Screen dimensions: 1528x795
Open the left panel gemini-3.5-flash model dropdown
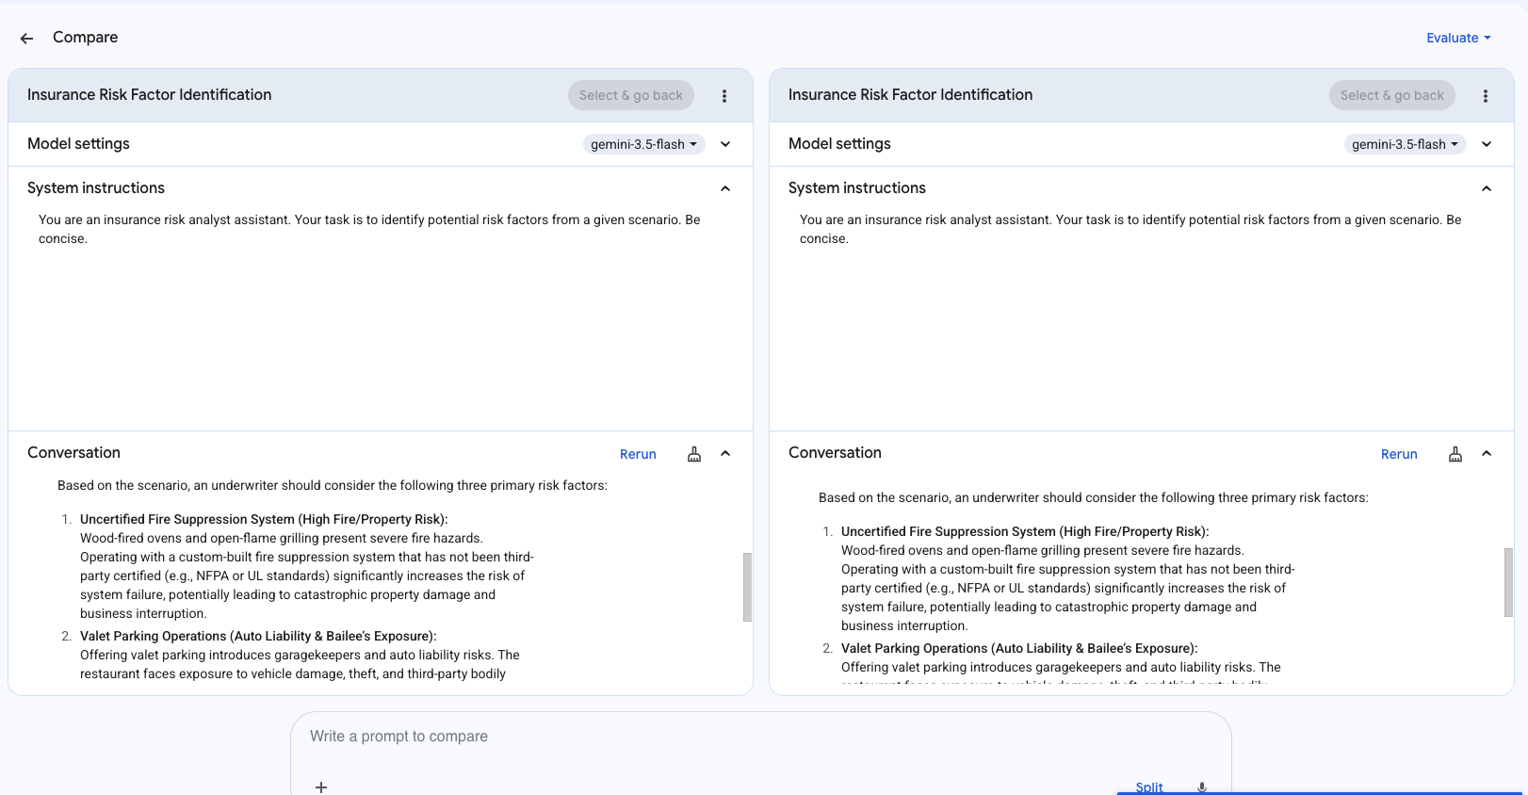[x=644, y=144]
